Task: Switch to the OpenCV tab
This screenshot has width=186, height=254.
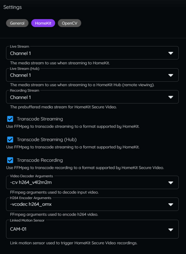Action: [x=69, y=23]
